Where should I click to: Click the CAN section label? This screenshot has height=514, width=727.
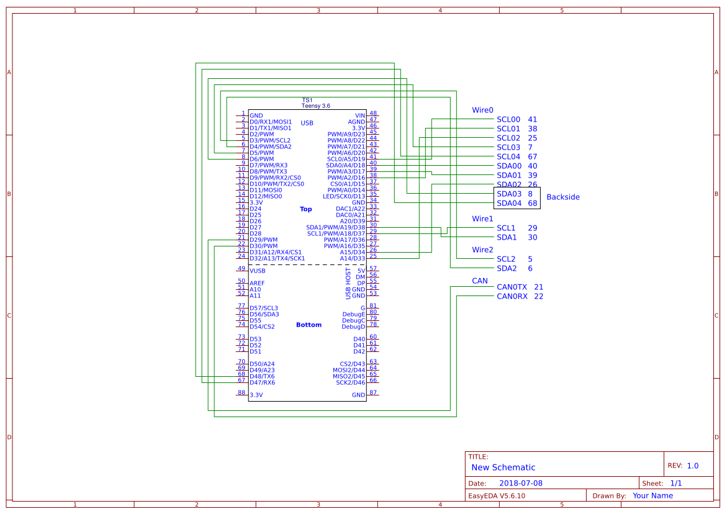[x=480, y=281]
